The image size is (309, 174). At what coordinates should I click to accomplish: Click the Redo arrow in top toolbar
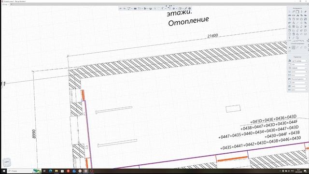pyautogui.click(x=125, y=9)
